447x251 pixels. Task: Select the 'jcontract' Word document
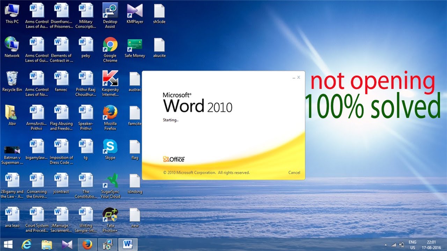point(61,183)
